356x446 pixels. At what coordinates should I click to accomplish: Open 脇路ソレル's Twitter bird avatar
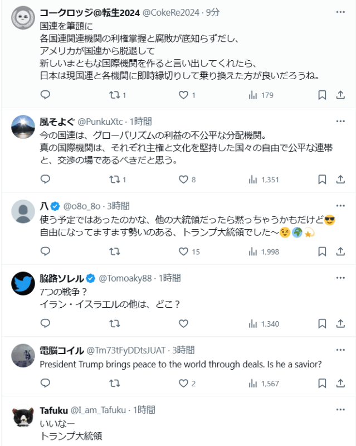coord(23,284)
